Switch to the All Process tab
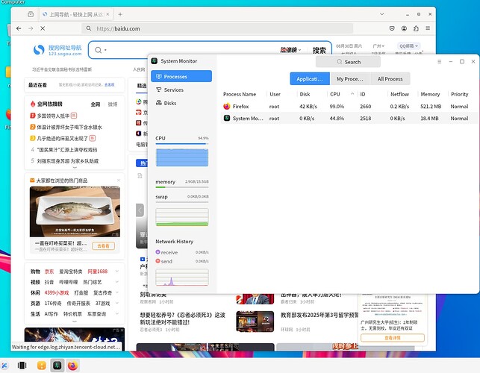 [x=390, y=78]
